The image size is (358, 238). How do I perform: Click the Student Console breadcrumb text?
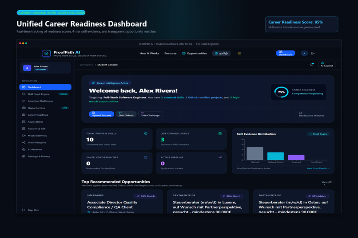(107, 65)
